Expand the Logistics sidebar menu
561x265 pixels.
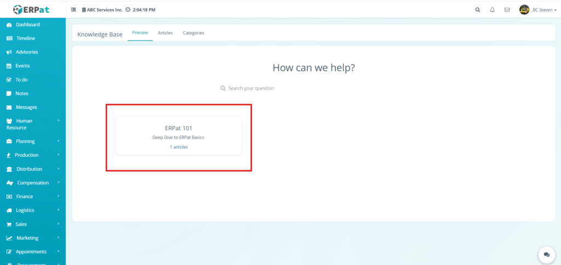(x=25, y=210)
